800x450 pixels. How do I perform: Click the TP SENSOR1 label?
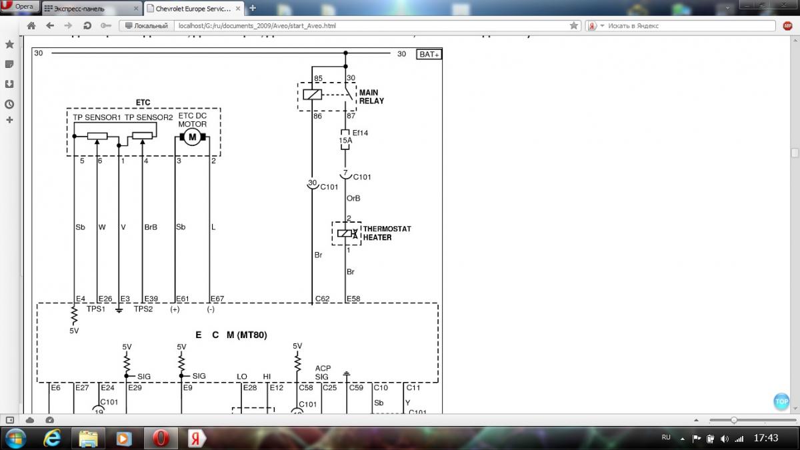(97, 117)
